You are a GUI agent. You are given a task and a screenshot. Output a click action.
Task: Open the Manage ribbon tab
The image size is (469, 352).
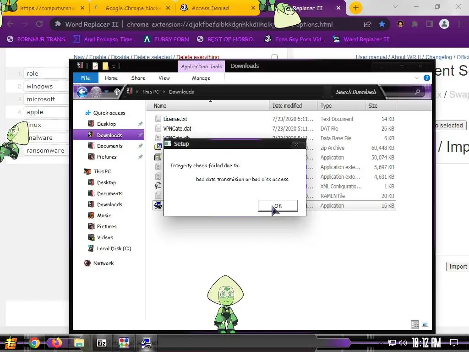(x=201, y=78)
